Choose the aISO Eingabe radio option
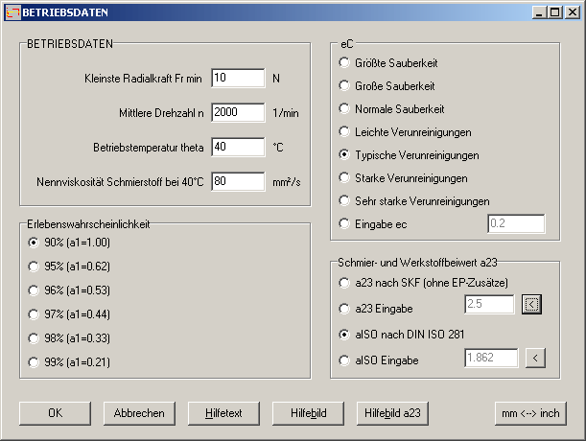This screenshot has height=441, width=586. click(x=344, y=360)
